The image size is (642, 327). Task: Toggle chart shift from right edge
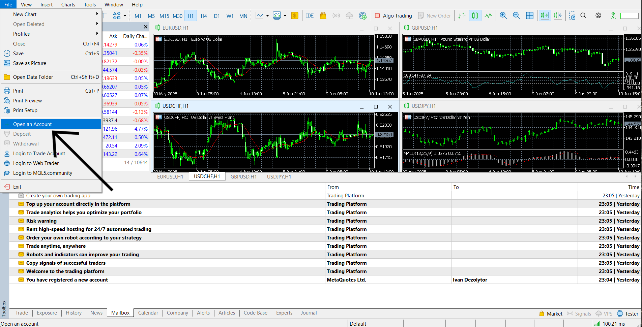[x=558, y=16]
